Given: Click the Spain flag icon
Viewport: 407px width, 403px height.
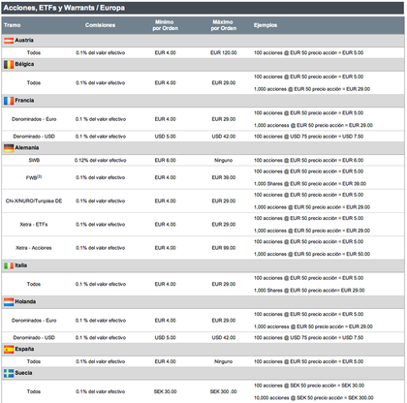Looking at the screenshot, I should tap(9, 349).
